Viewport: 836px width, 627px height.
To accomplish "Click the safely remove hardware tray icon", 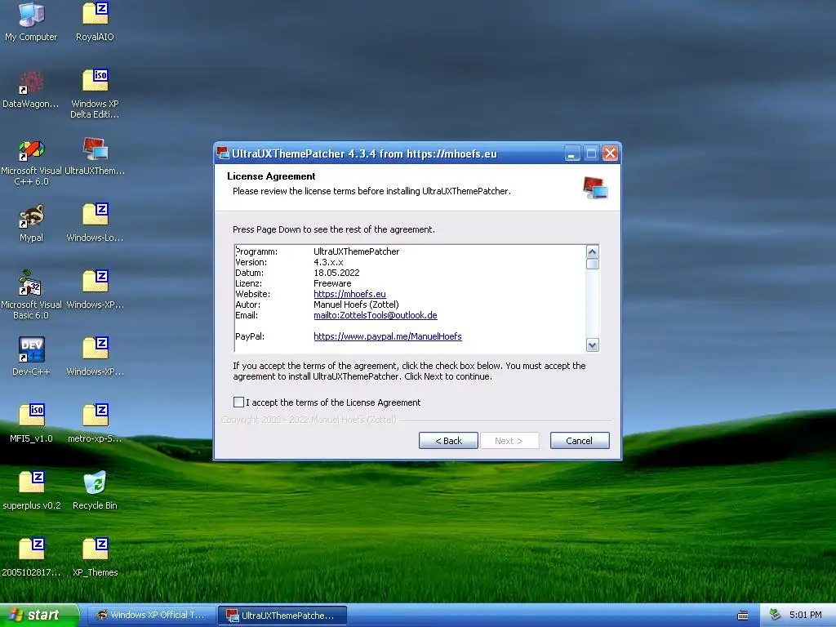I will 775,615.
